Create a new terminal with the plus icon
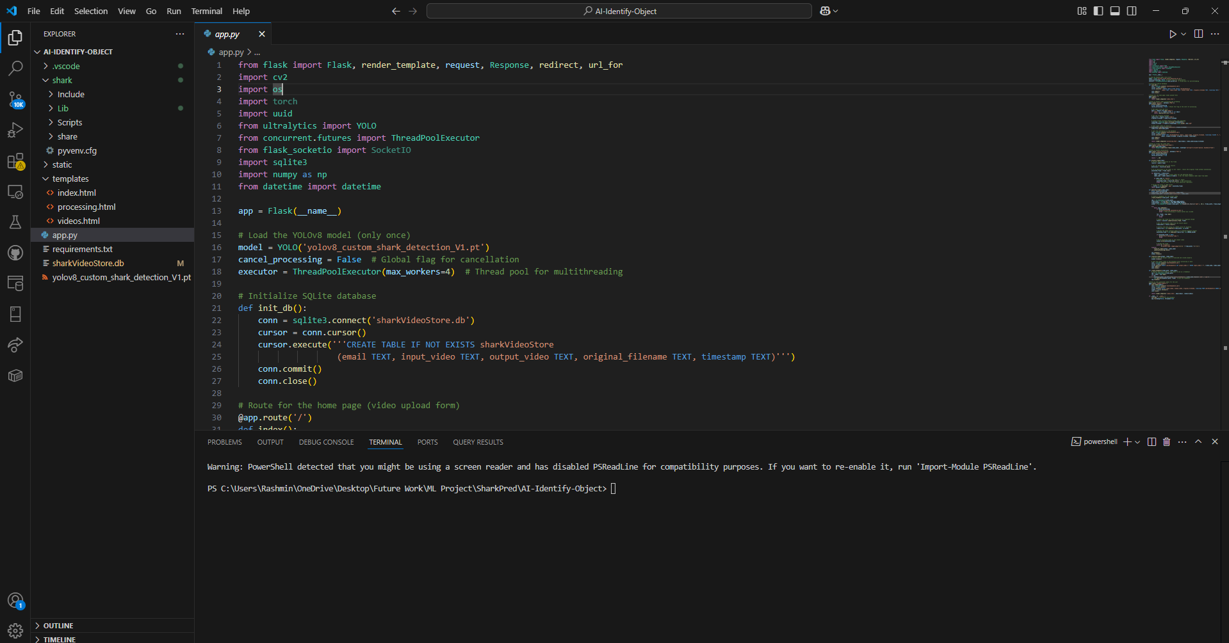The height and width of the screenshot is (643, 1229). (1127, 442)
